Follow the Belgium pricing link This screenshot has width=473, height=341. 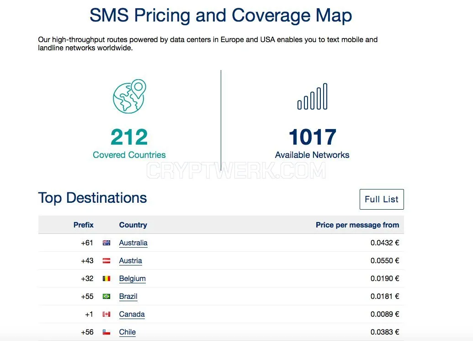[x=133, y=278]
